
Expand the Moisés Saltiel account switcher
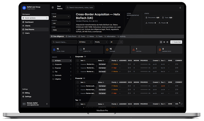pos(35,104)
